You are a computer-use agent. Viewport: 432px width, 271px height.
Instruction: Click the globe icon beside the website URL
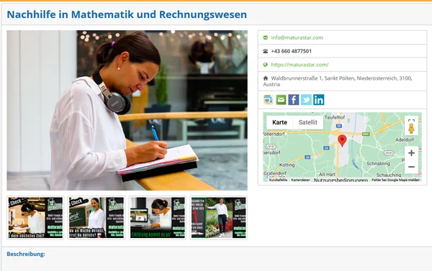(x=265, y=65)
